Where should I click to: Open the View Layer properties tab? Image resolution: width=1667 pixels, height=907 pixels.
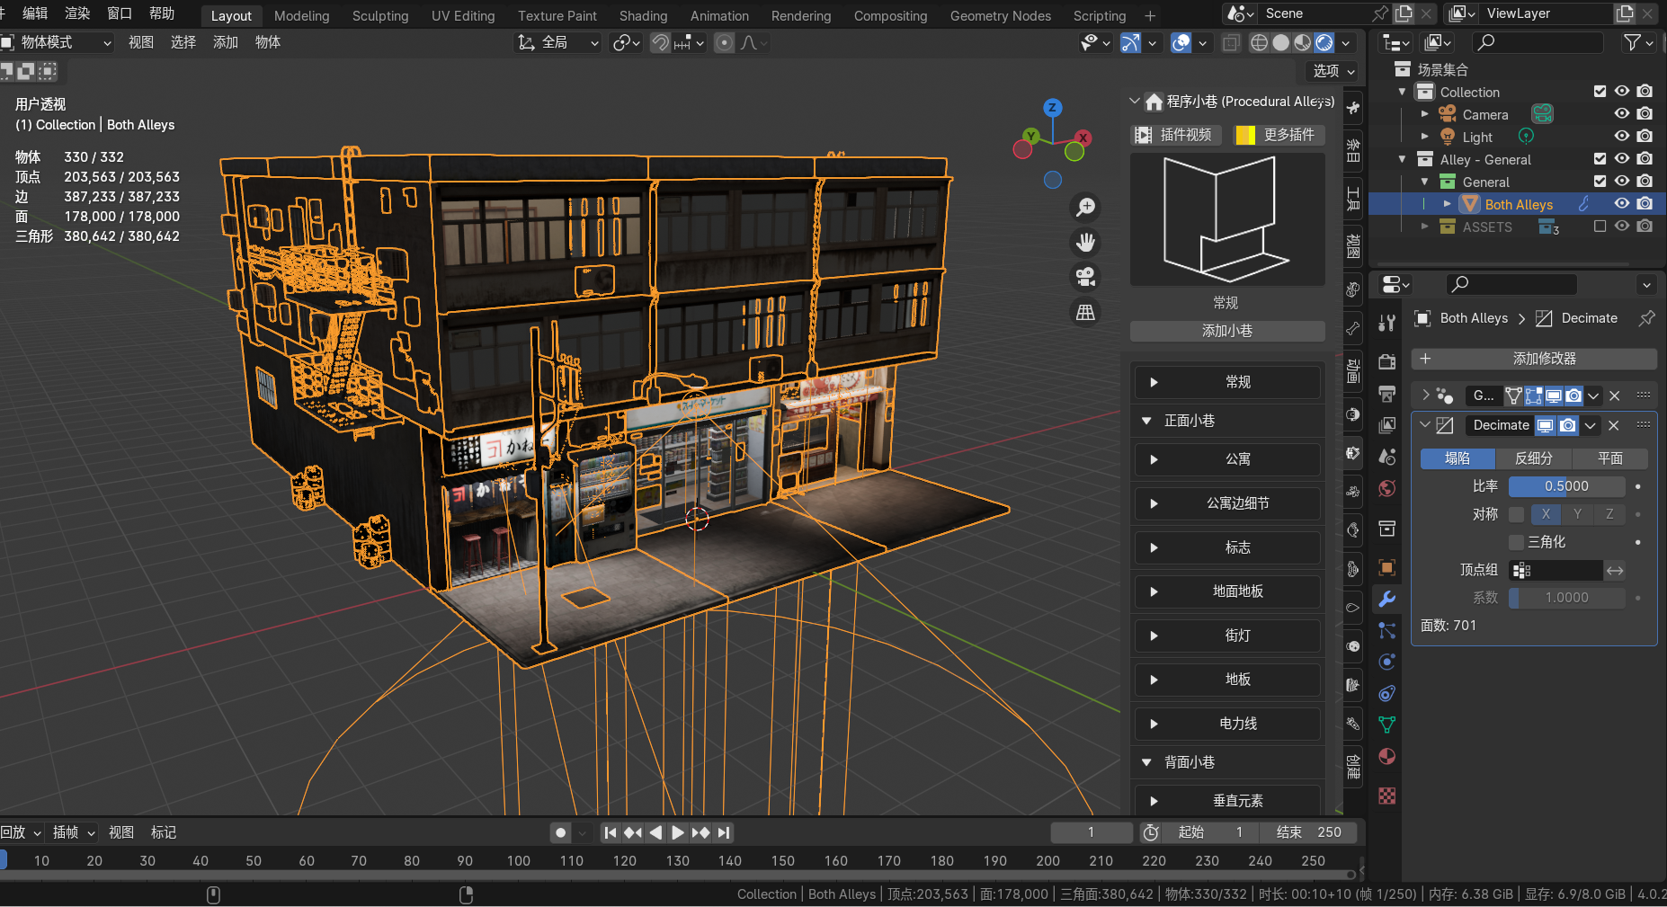tap(1387, 425)
